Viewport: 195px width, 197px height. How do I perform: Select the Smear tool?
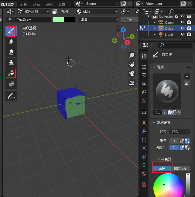[x=11, y=52]
